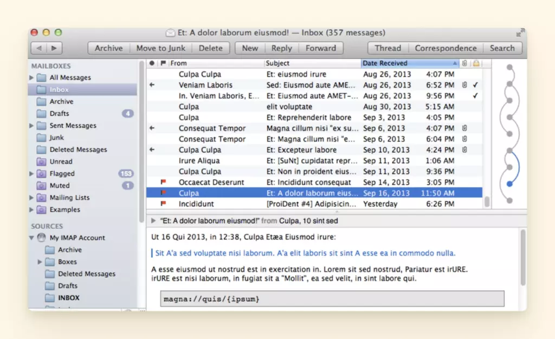Click the paperclip on Consequat Tempor 6:04 PM row

(x=464, y=139)
